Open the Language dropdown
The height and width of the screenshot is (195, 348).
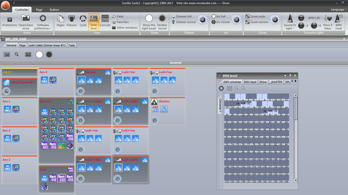click(x=338, y=9)
